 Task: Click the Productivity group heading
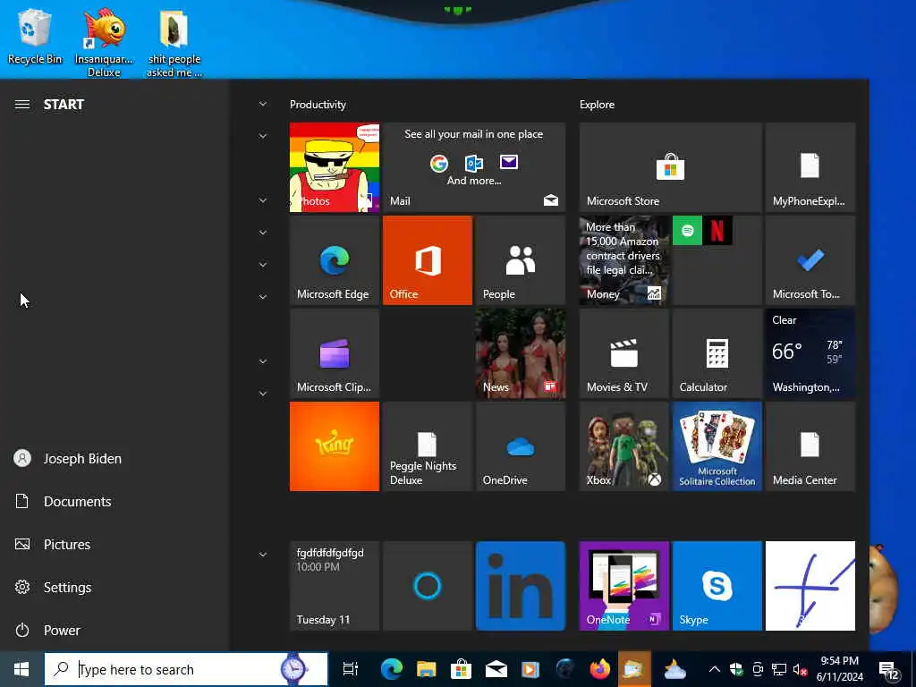pyautogui.click(x=318, y=105)
